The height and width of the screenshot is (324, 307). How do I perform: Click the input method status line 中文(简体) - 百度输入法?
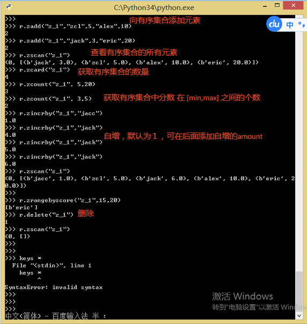point(47,316)
